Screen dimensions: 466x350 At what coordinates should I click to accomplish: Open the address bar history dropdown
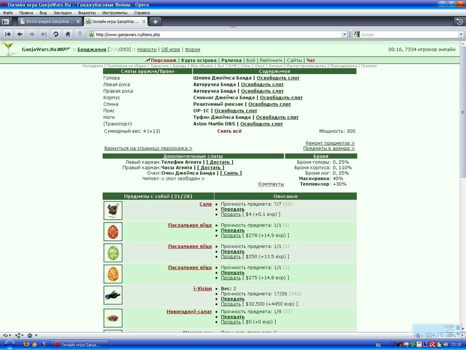[344, 35]
